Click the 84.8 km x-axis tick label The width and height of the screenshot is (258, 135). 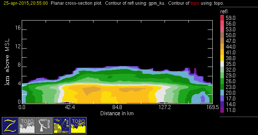click(x=117, y=107)
